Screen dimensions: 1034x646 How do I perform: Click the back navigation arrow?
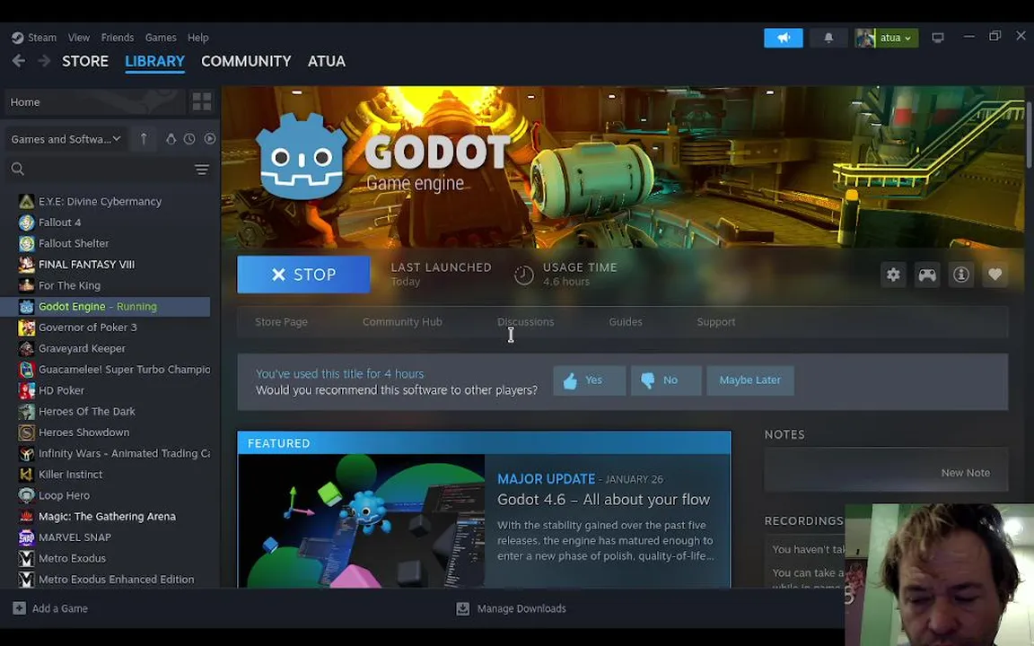(19, 61)
